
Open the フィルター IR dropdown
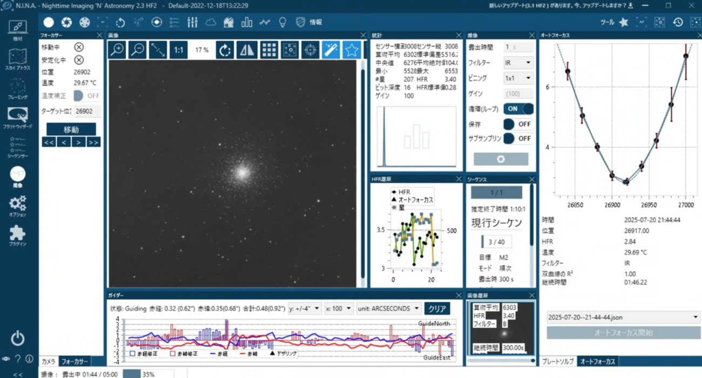[x=518, y=63]
